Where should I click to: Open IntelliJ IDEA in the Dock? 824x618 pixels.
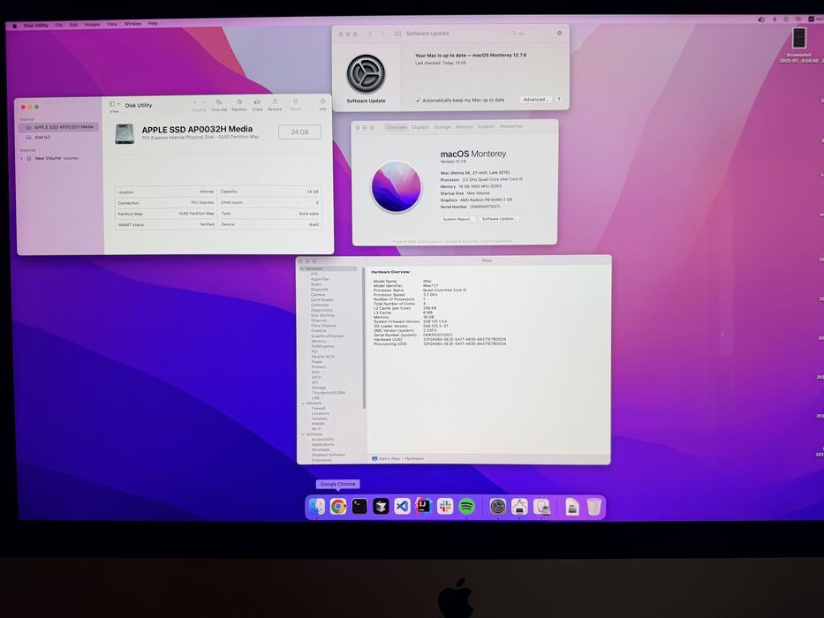click(424, 507)
